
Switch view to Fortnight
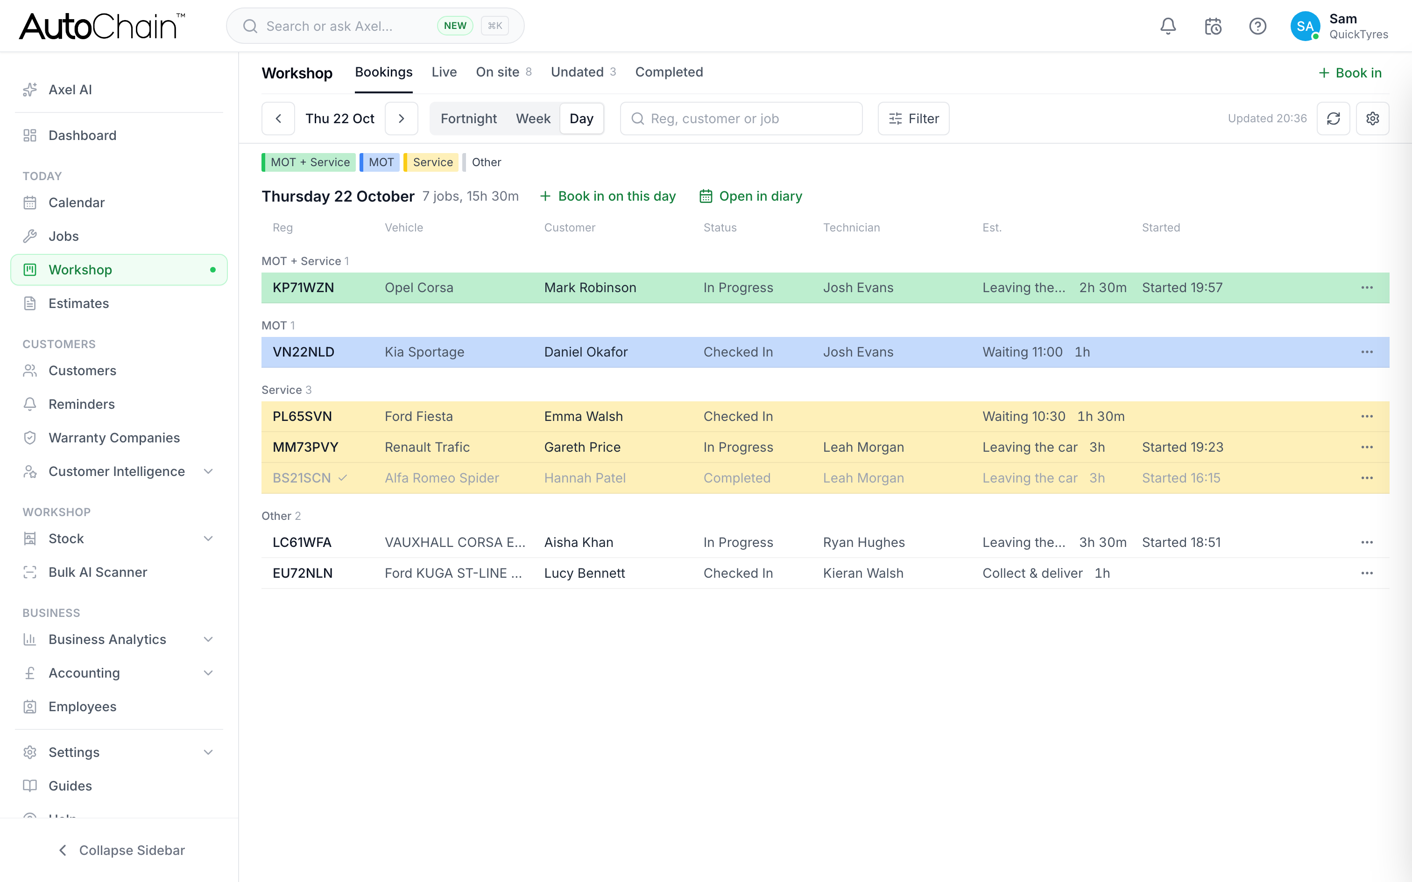coord(468,119)
